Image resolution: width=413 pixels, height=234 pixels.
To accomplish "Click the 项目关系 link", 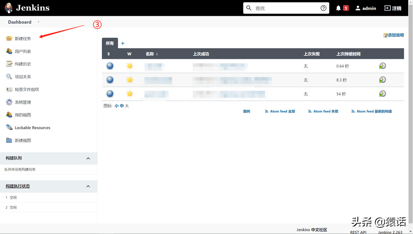I will (x=23, y=76).
